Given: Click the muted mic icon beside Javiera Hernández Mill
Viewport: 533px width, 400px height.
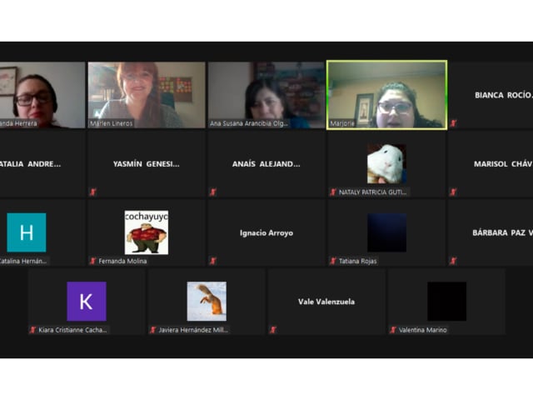Looking at the screenshot, I should [x=153, y=330].
